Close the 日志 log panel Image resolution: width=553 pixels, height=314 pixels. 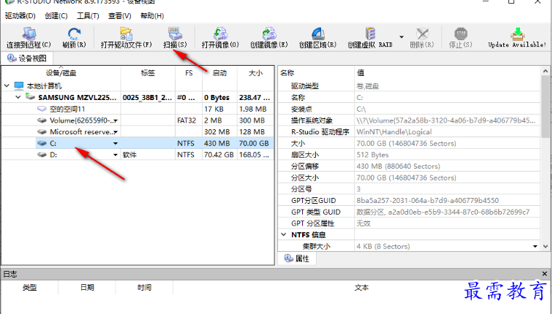click(x=544, y=274)
